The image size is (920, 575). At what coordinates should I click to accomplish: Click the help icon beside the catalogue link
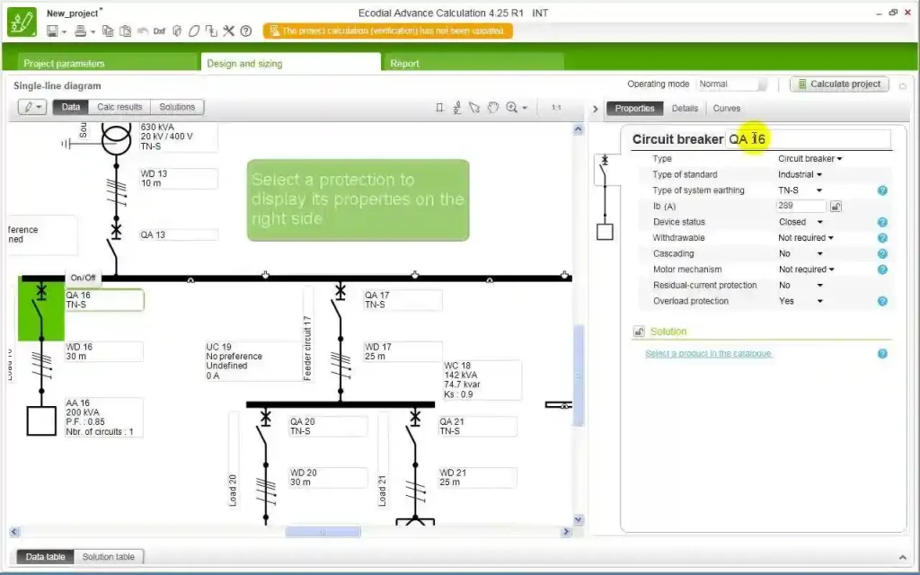coord(882,354)
